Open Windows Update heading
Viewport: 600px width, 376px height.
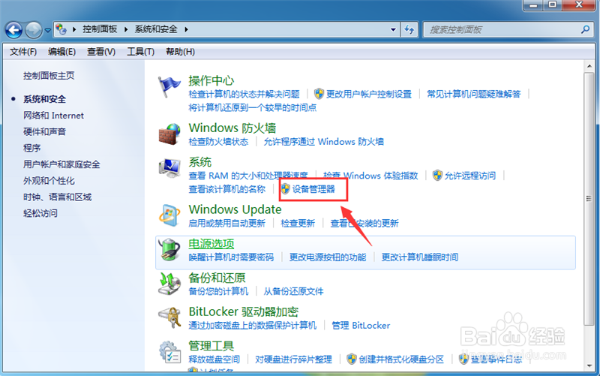(x=235, y=209)
